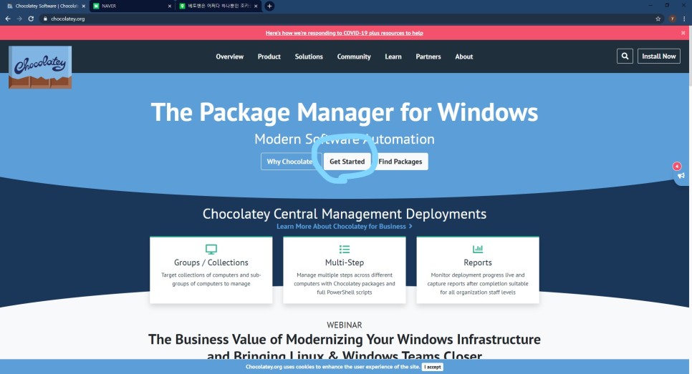Switch to the NAVER tab
This screenshot has height=374, width=692.
click(x=132, y=6)
